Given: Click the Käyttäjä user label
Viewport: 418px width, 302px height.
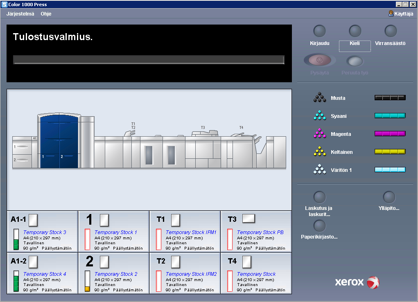Looking at the screenshot, I should (x=404, y=14).
